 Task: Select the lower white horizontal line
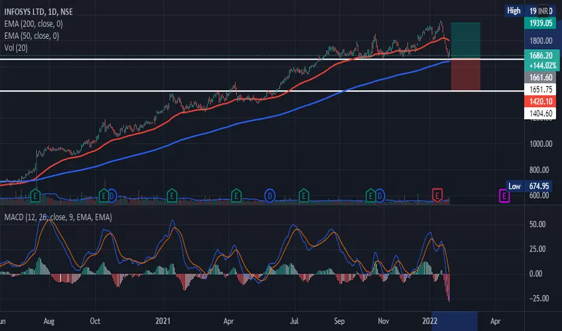[x=262, y=91]
